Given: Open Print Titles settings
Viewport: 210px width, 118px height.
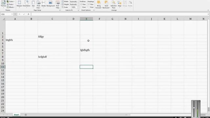Looking at the screenshot, I should tap(58, 4).
